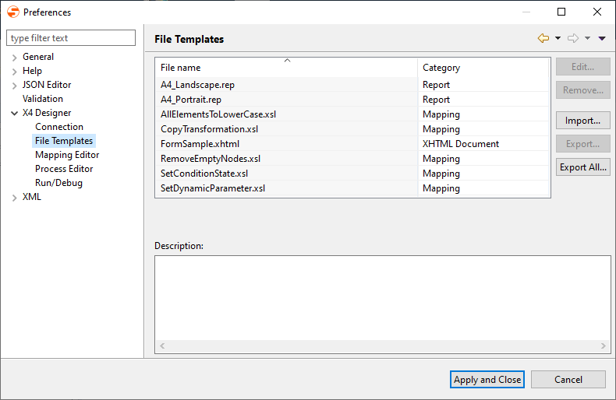Select Run/Debug under X4 Designer
Viewport: 616px width, 400px height.
58,183
